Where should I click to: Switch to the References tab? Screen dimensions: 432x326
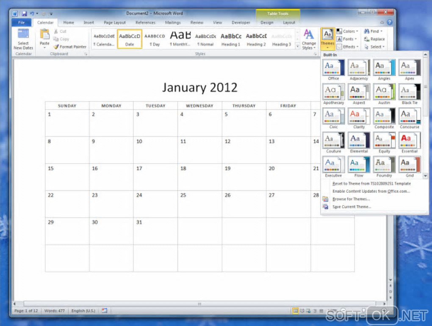point(145,22)
